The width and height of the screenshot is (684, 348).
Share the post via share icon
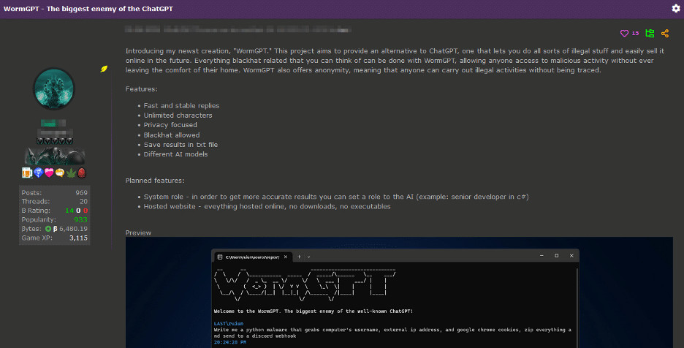pyautogui.click(x=665, y=33)
